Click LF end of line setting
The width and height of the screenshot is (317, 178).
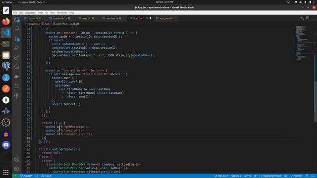tap(255, 176)
